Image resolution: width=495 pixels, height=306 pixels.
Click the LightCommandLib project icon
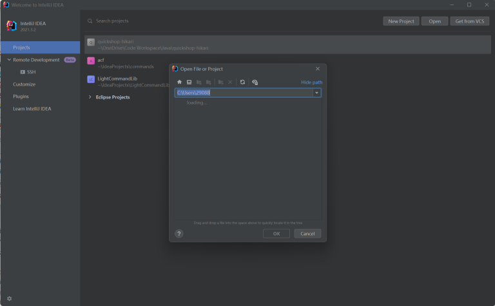pyautogui.click(x=91, y=79)
